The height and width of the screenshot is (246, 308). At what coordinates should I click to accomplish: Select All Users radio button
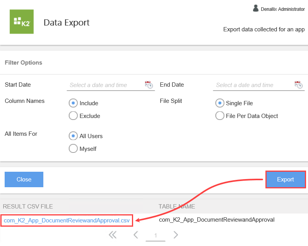pos(73,136)
